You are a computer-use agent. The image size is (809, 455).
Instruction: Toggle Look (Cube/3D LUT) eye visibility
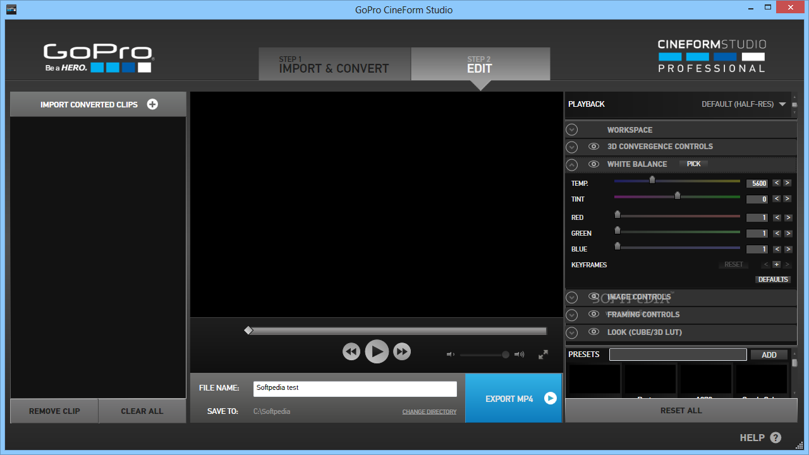[593, 332]
